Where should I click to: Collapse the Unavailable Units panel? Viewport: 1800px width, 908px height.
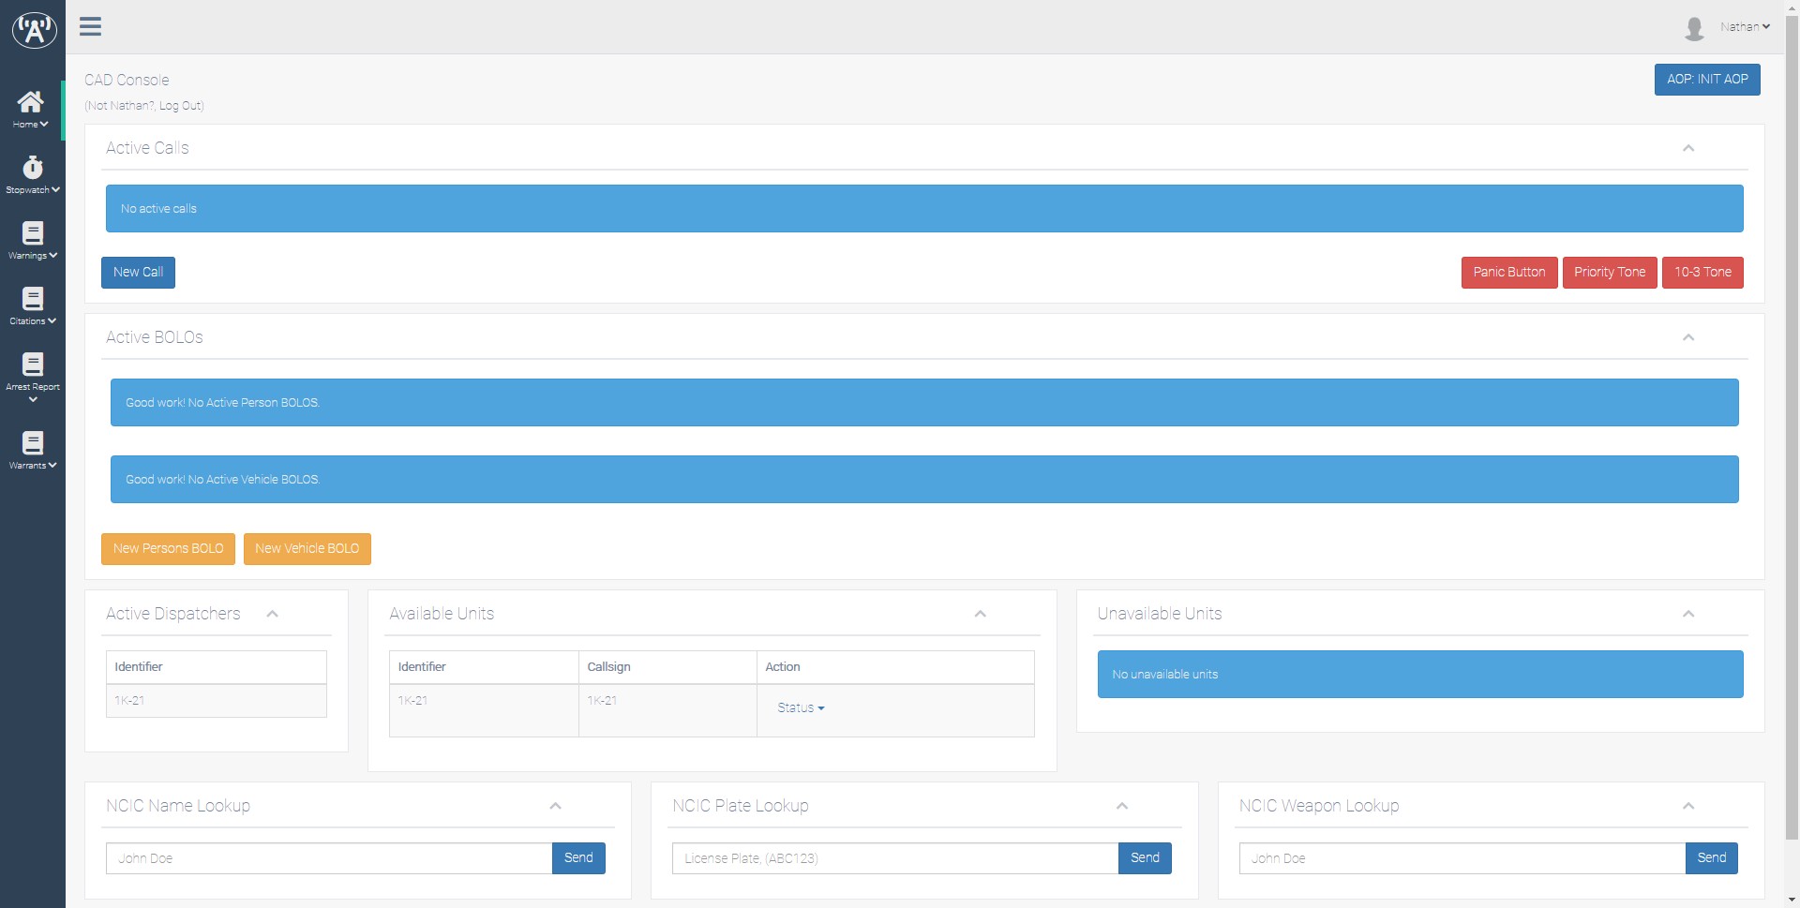1687,614
